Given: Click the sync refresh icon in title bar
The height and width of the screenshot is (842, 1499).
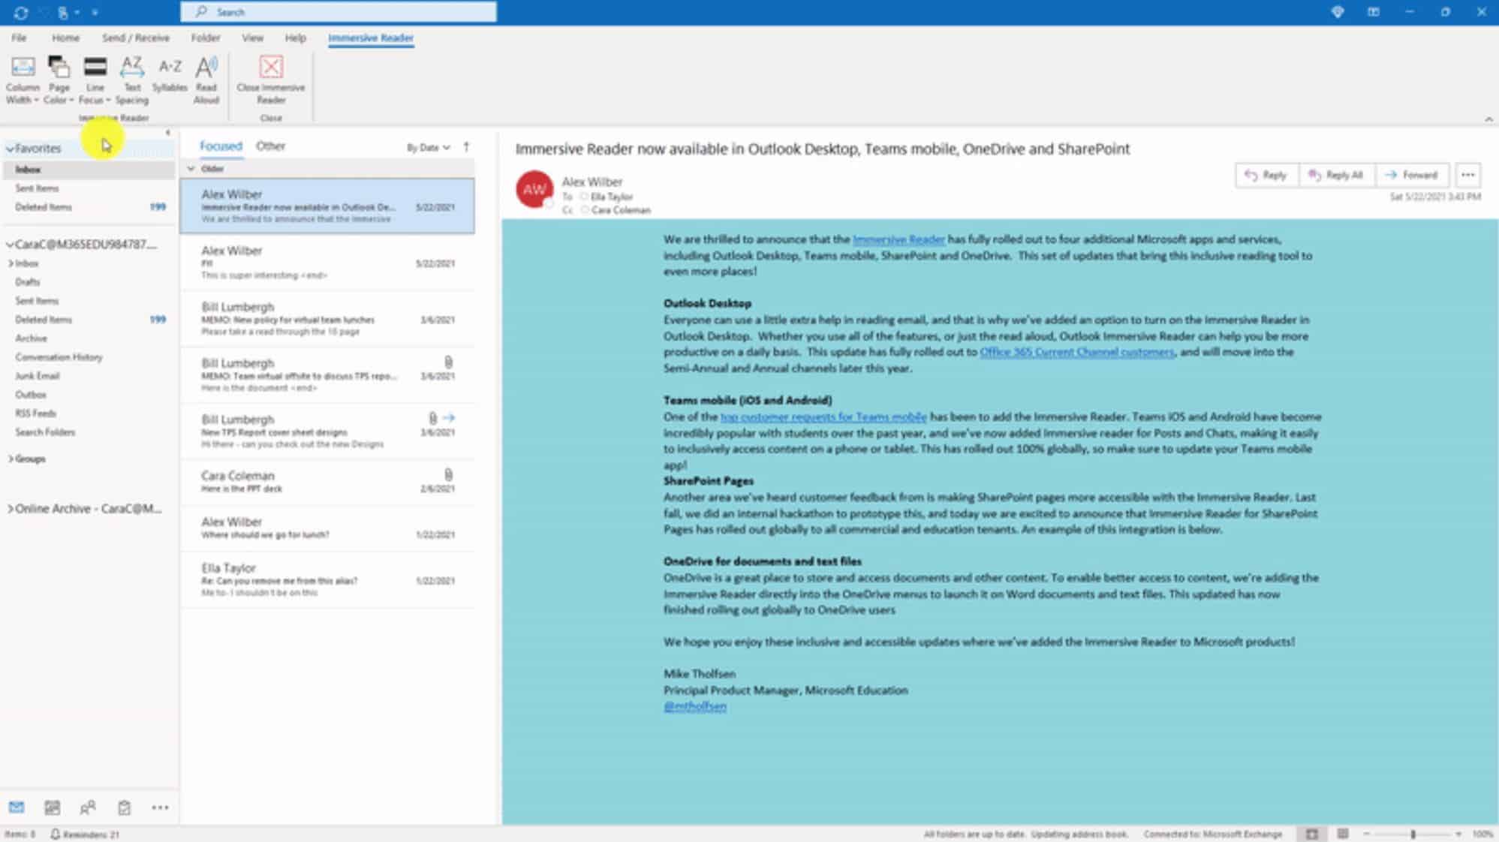Looking at the screenshot, I should 21,13.
